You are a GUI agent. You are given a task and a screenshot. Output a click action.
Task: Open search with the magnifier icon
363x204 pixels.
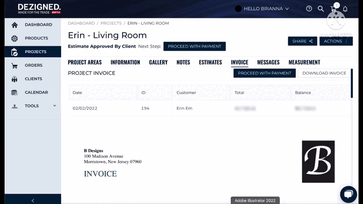tap(320, 9)
